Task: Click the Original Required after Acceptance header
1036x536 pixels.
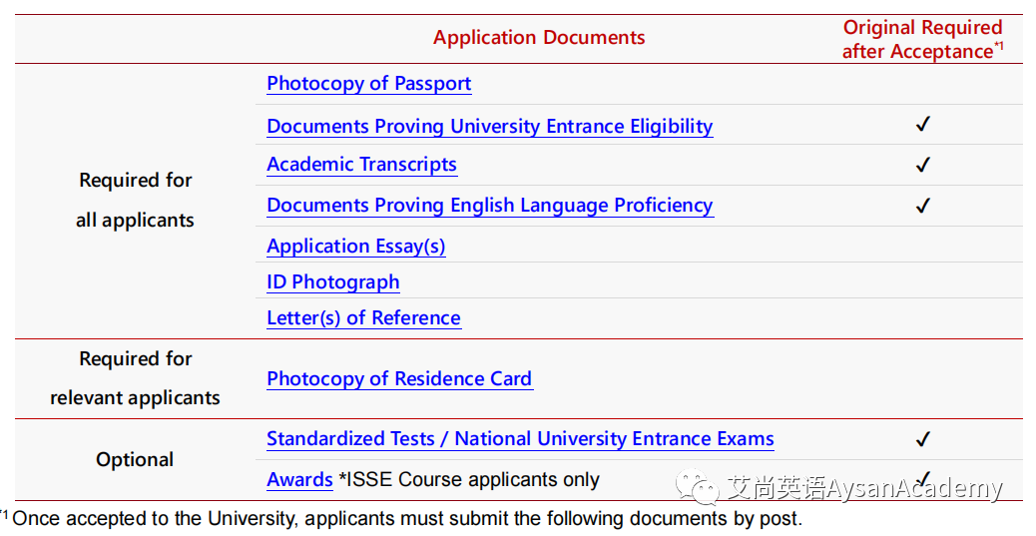Action: (x=923, y=39)
